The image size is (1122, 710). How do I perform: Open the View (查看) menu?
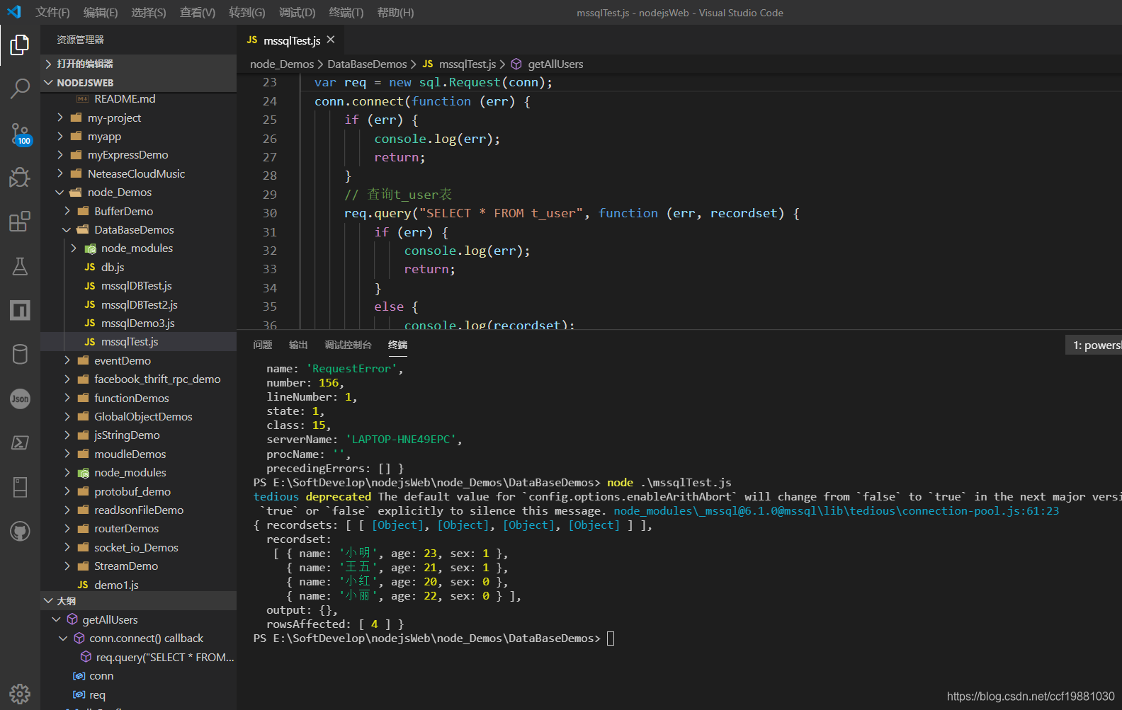198,13
